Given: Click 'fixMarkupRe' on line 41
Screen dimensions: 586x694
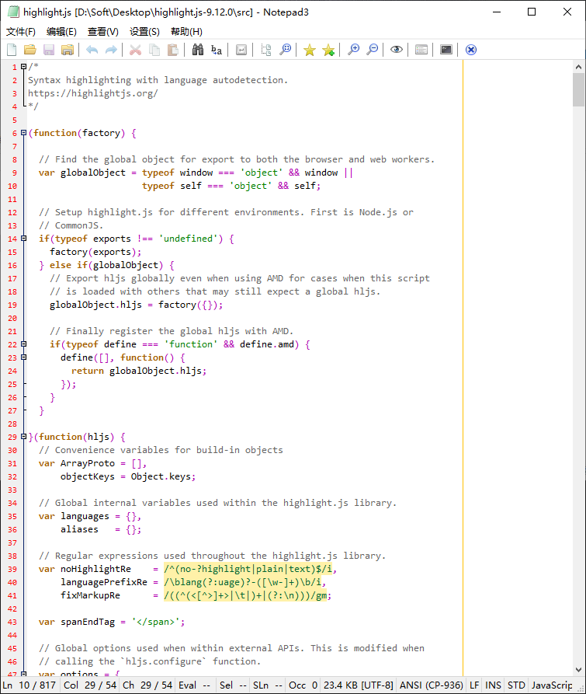Looking at the screenshot, I should [90, 596].
